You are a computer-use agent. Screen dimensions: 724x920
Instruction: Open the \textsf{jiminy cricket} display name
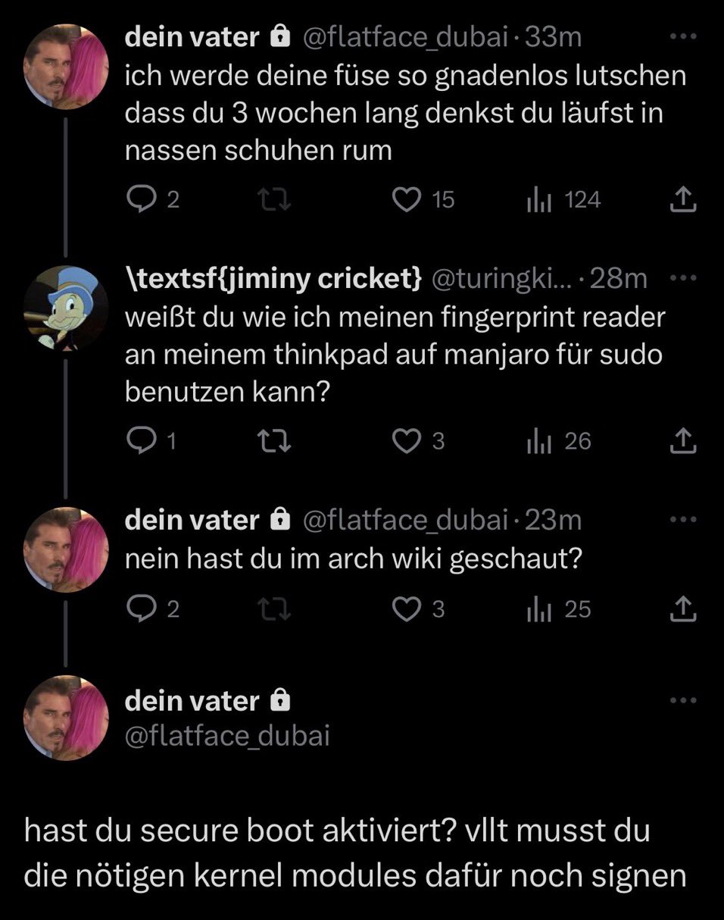(x=273, y=279)
